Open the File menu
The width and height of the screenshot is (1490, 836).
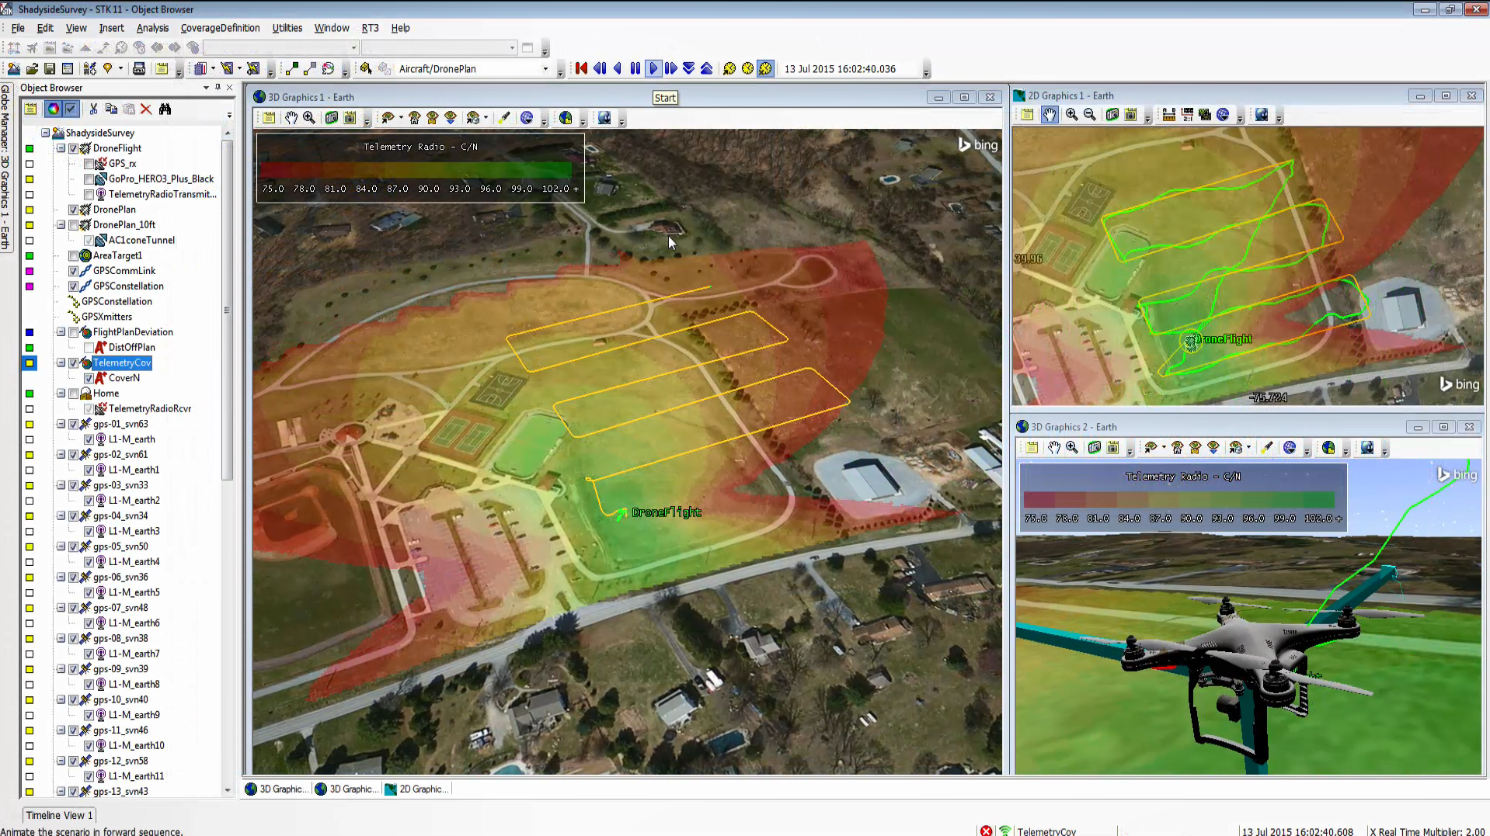pyautogui.click(x=18, y=28)
